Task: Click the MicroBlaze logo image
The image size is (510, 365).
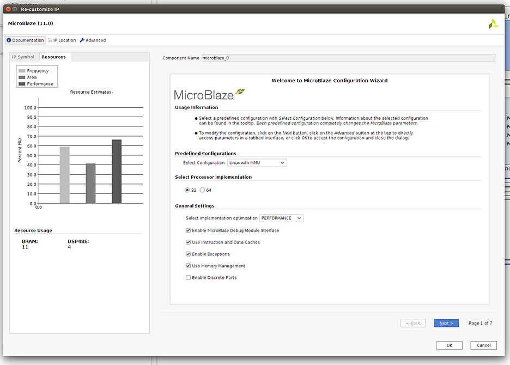Action: coord(209,94)
